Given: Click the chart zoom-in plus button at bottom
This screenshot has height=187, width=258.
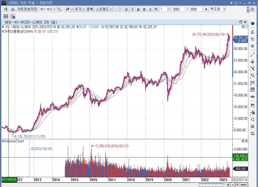Looking at the screenshot, I should (228, 185).
